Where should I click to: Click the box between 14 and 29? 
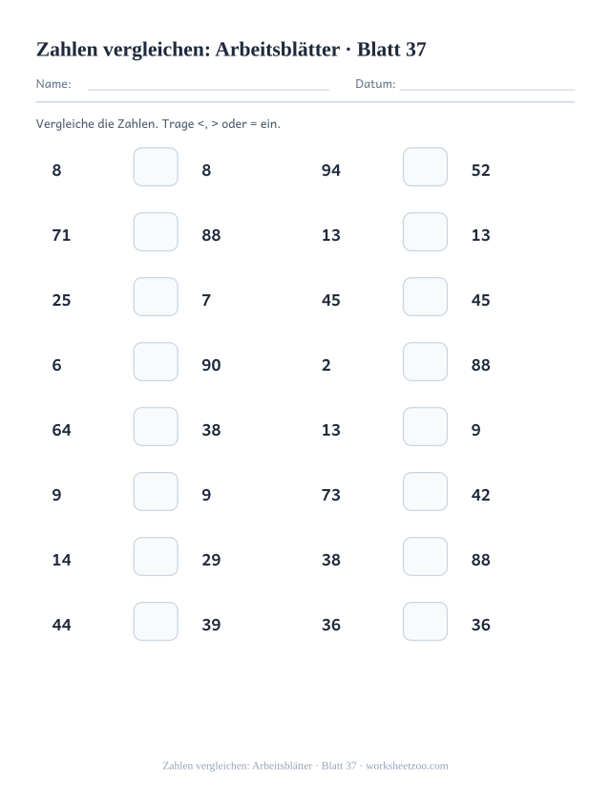[156, 557]
